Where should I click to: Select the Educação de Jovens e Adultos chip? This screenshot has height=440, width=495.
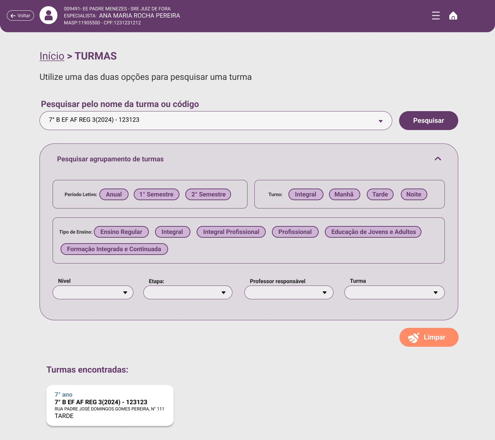click(373, 232)
